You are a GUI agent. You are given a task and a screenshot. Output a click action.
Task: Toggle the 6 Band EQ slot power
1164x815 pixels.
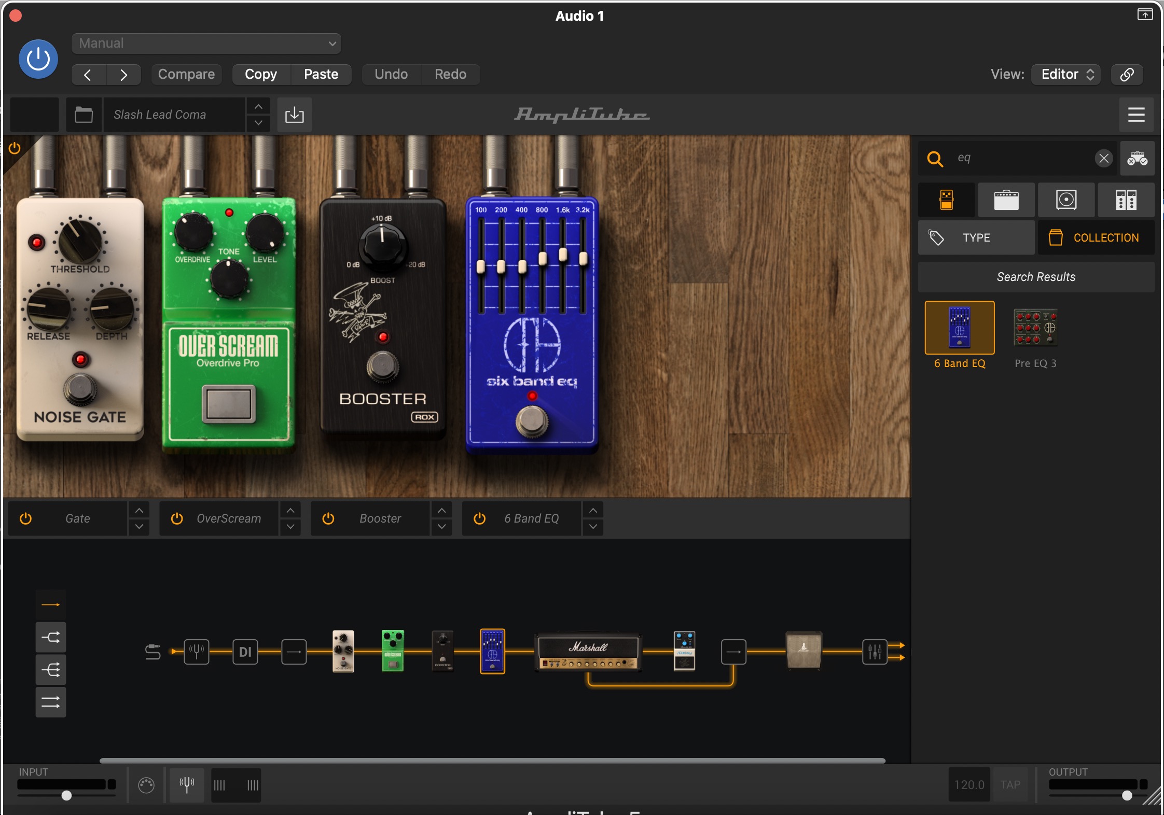(480, 518)
